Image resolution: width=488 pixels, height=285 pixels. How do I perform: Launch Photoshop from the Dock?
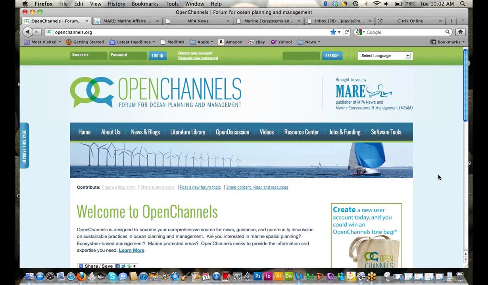[x=258, y=276]
